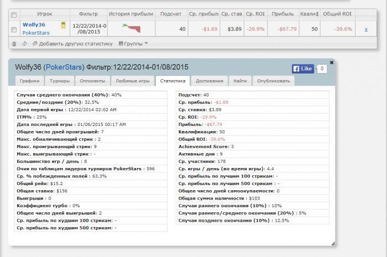Click the panel resize grip corner
The height and width of the screenshot is (257, 387).
(x=333, y=244)
